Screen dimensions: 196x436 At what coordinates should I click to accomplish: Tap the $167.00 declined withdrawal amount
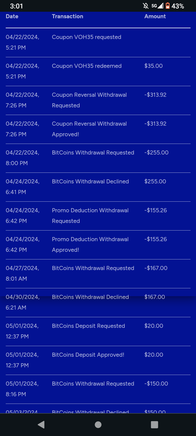click(155, 297)
